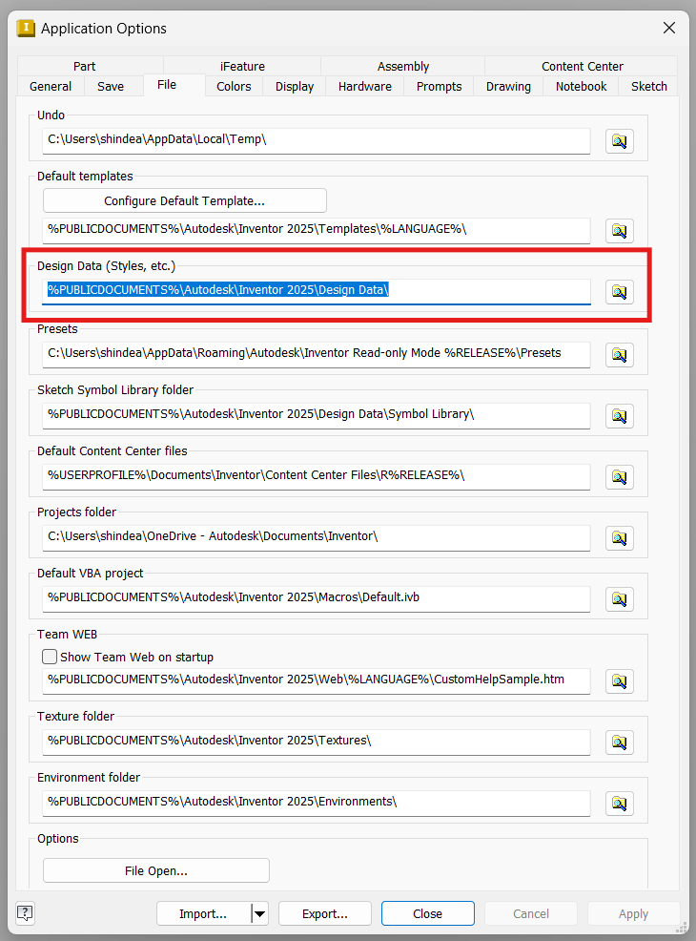The width and height of the screenshot is (696, 941).
Task: Browse for the Presets folder
Action: pyautogui.click(x=619, y=355)
